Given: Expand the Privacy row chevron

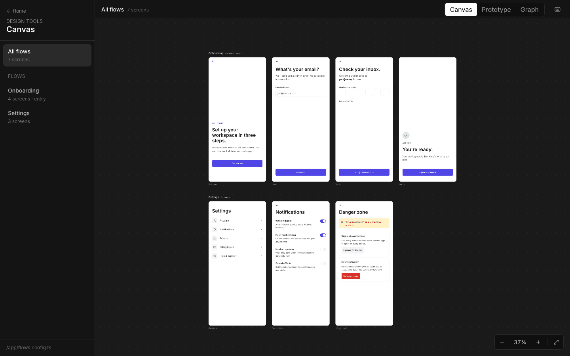Looking at the screenshot, I should click(x=261, y=238).
